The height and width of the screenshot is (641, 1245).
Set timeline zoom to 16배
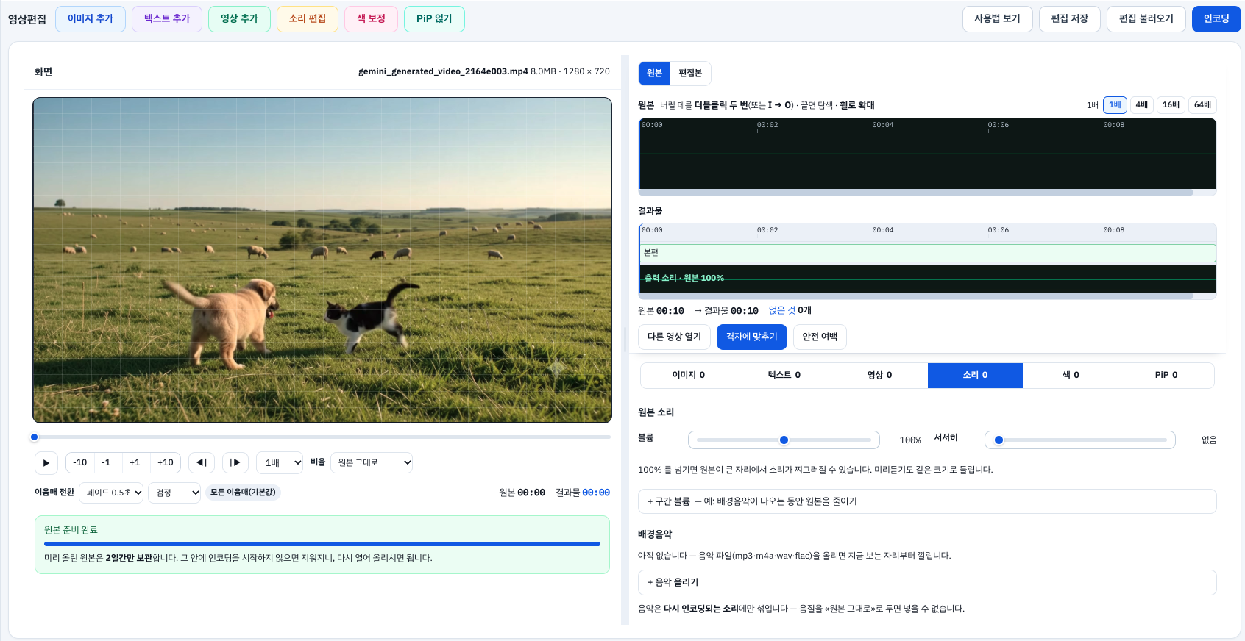1171,105
